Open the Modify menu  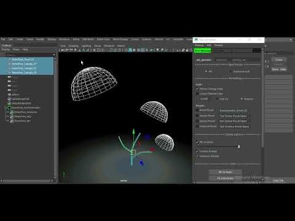tap(40, 39)
